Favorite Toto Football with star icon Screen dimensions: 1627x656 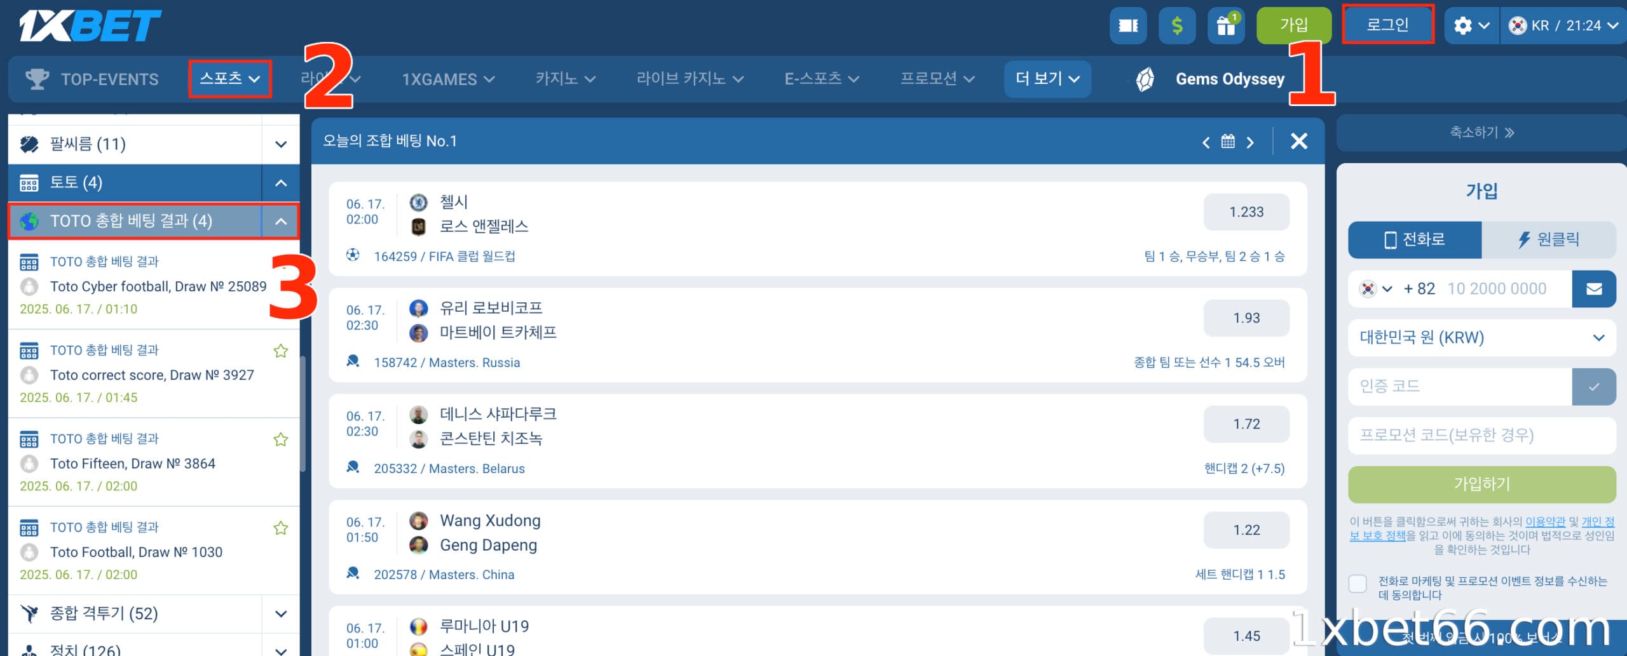pos(280,528)
